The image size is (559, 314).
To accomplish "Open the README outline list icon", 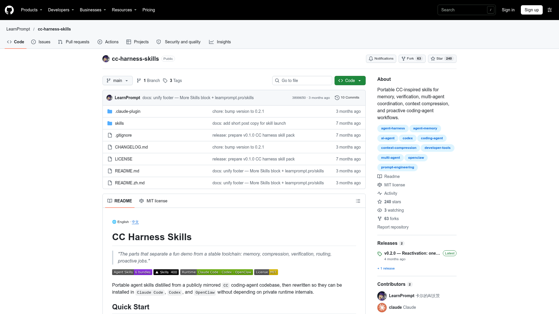I will 358,201.
